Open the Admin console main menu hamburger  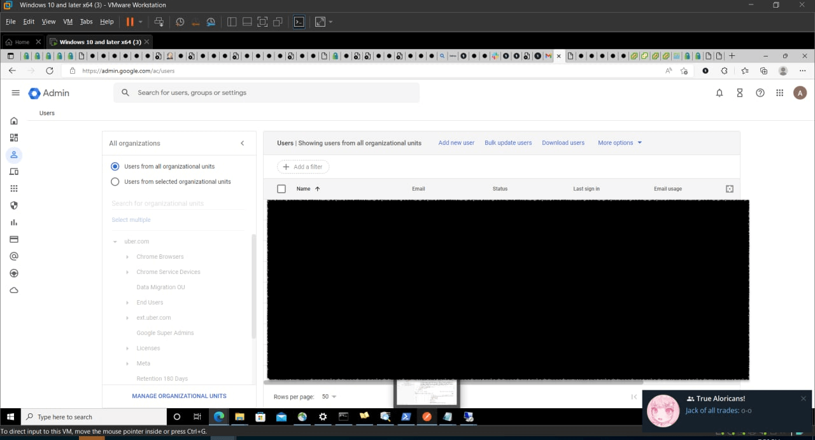click(x=15, y=93)
